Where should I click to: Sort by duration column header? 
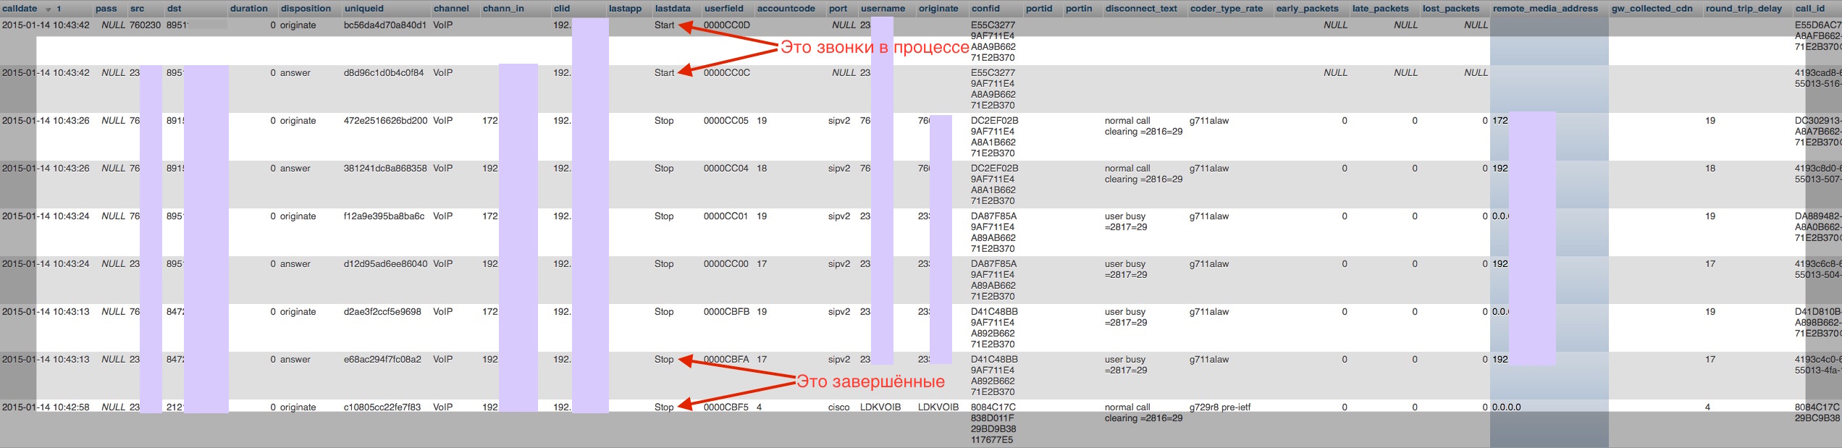[x=248, y=9]
